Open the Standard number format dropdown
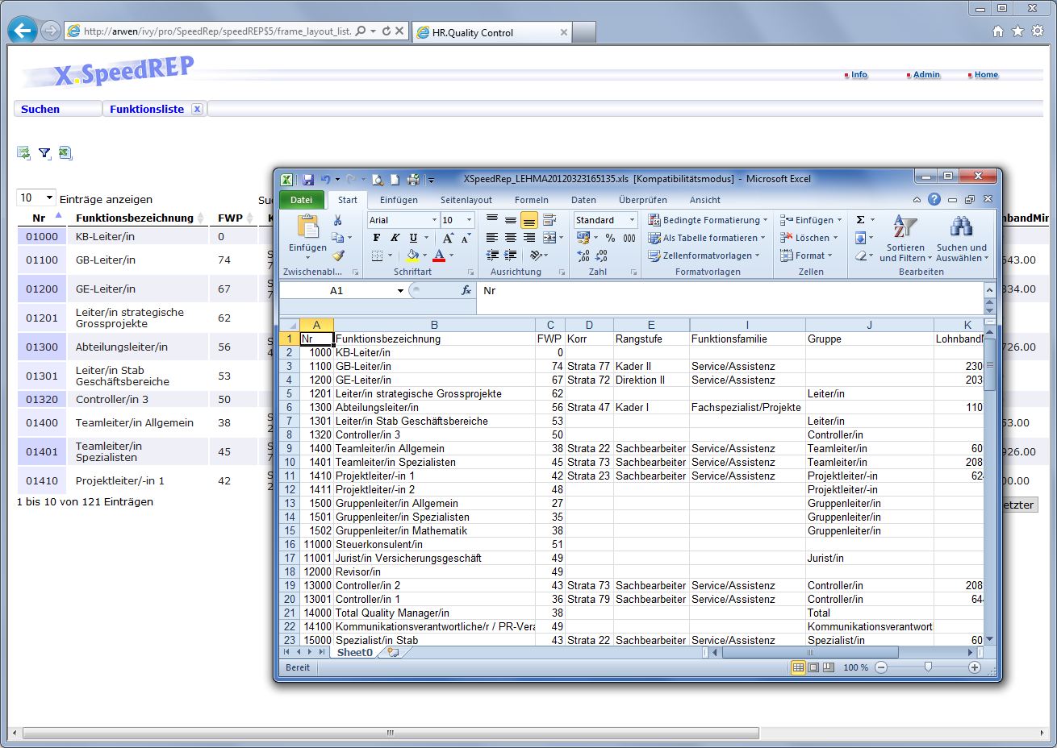 point(632,220)
